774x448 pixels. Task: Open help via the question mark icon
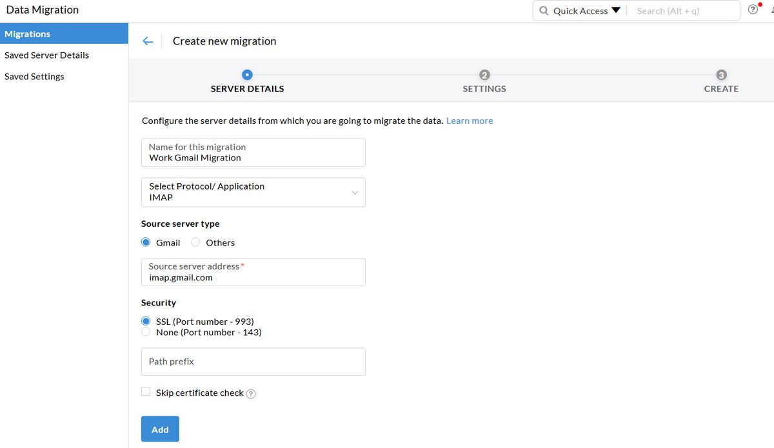pyautogui.click(x=753, y=9)
